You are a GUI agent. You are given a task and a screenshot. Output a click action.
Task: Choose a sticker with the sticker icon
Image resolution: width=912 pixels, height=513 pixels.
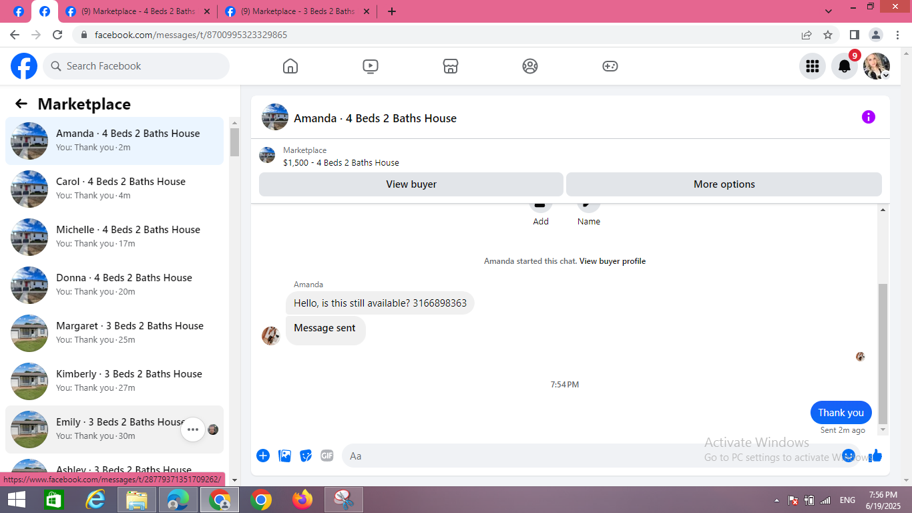306,456
